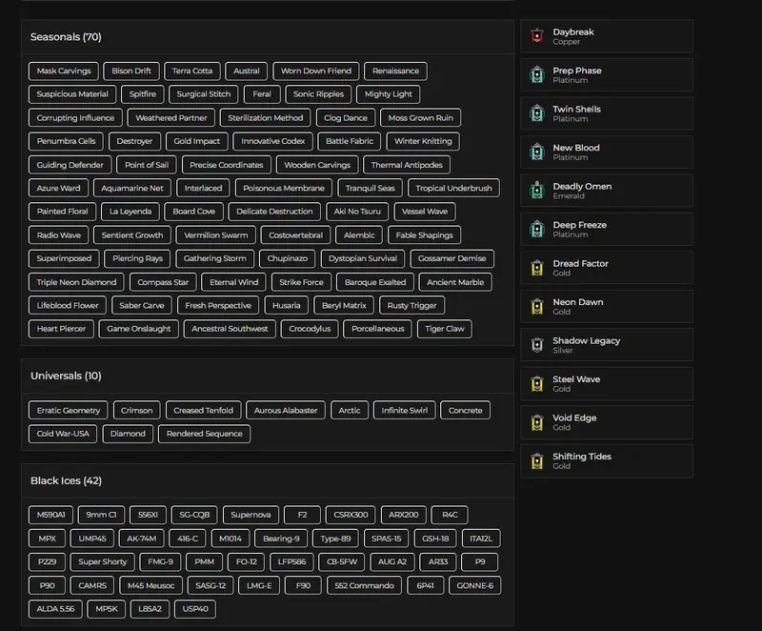Click the Void Edge Gold rank icon
The width and height of the screenshot is (762, 631).
tap(536, 422)
